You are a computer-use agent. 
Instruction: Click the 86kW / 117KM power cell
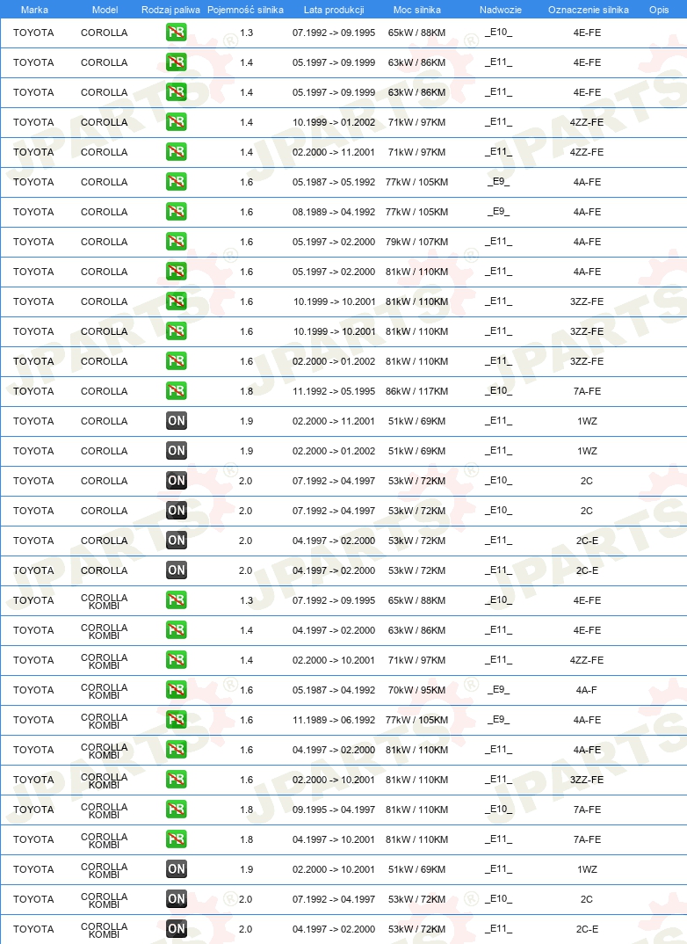(x=417, y=391)
